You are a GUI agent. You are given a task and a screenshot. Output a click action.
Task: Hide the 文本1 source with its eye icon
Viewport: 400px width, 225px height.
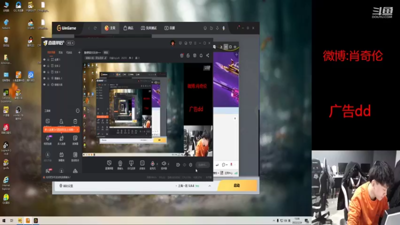pos(44,72)
